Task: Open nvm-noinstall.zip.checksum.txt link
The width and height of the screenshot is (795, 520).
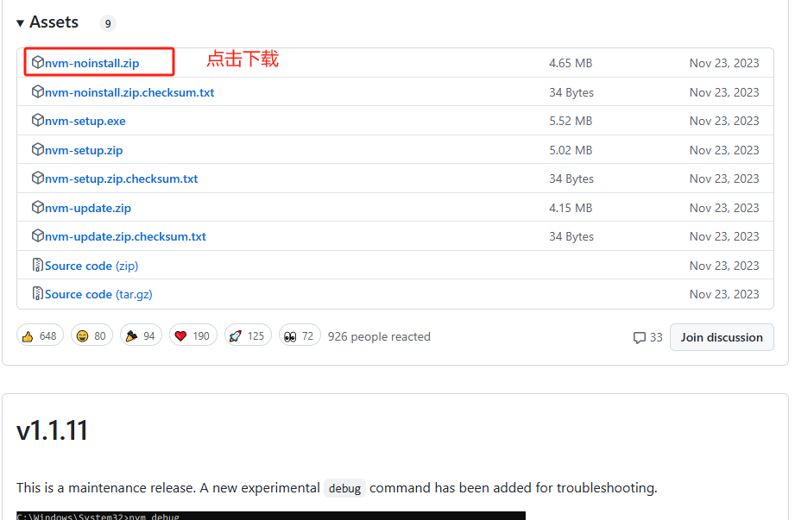Action: 129,92
